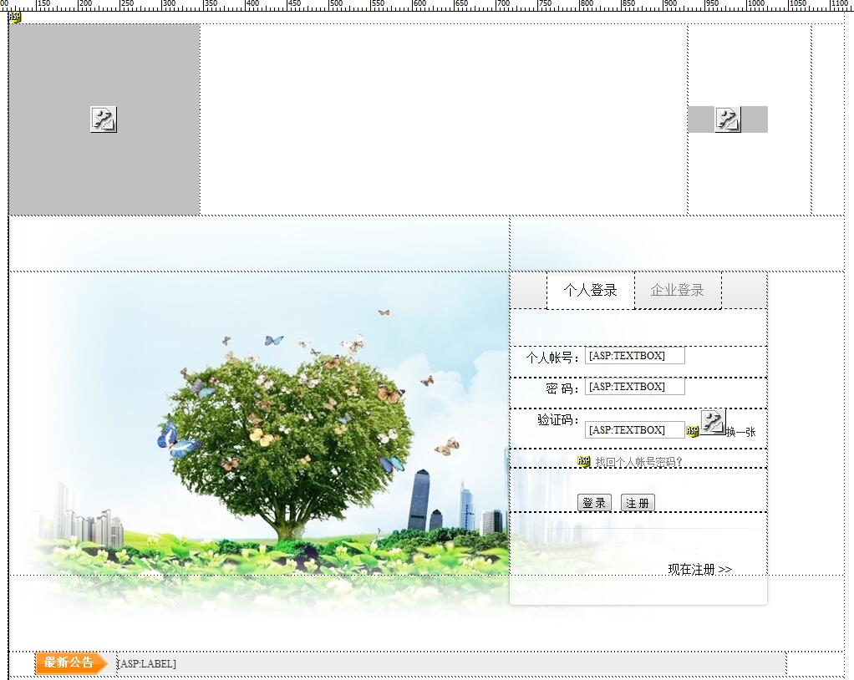Click the 密码 textbox
854x680 pixels.
pos(635,387)
